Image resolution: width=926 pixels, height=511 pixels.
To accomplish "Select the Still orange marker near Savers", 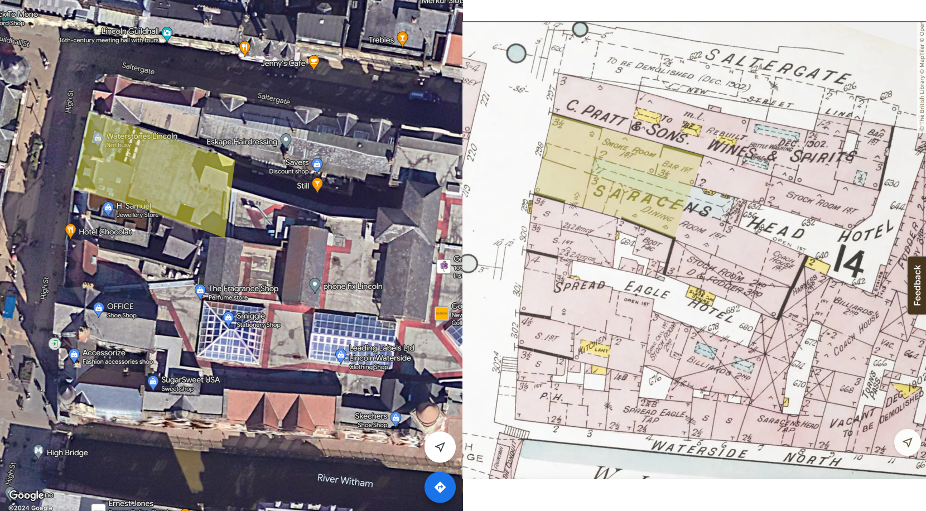I will [x=317, y=184].
